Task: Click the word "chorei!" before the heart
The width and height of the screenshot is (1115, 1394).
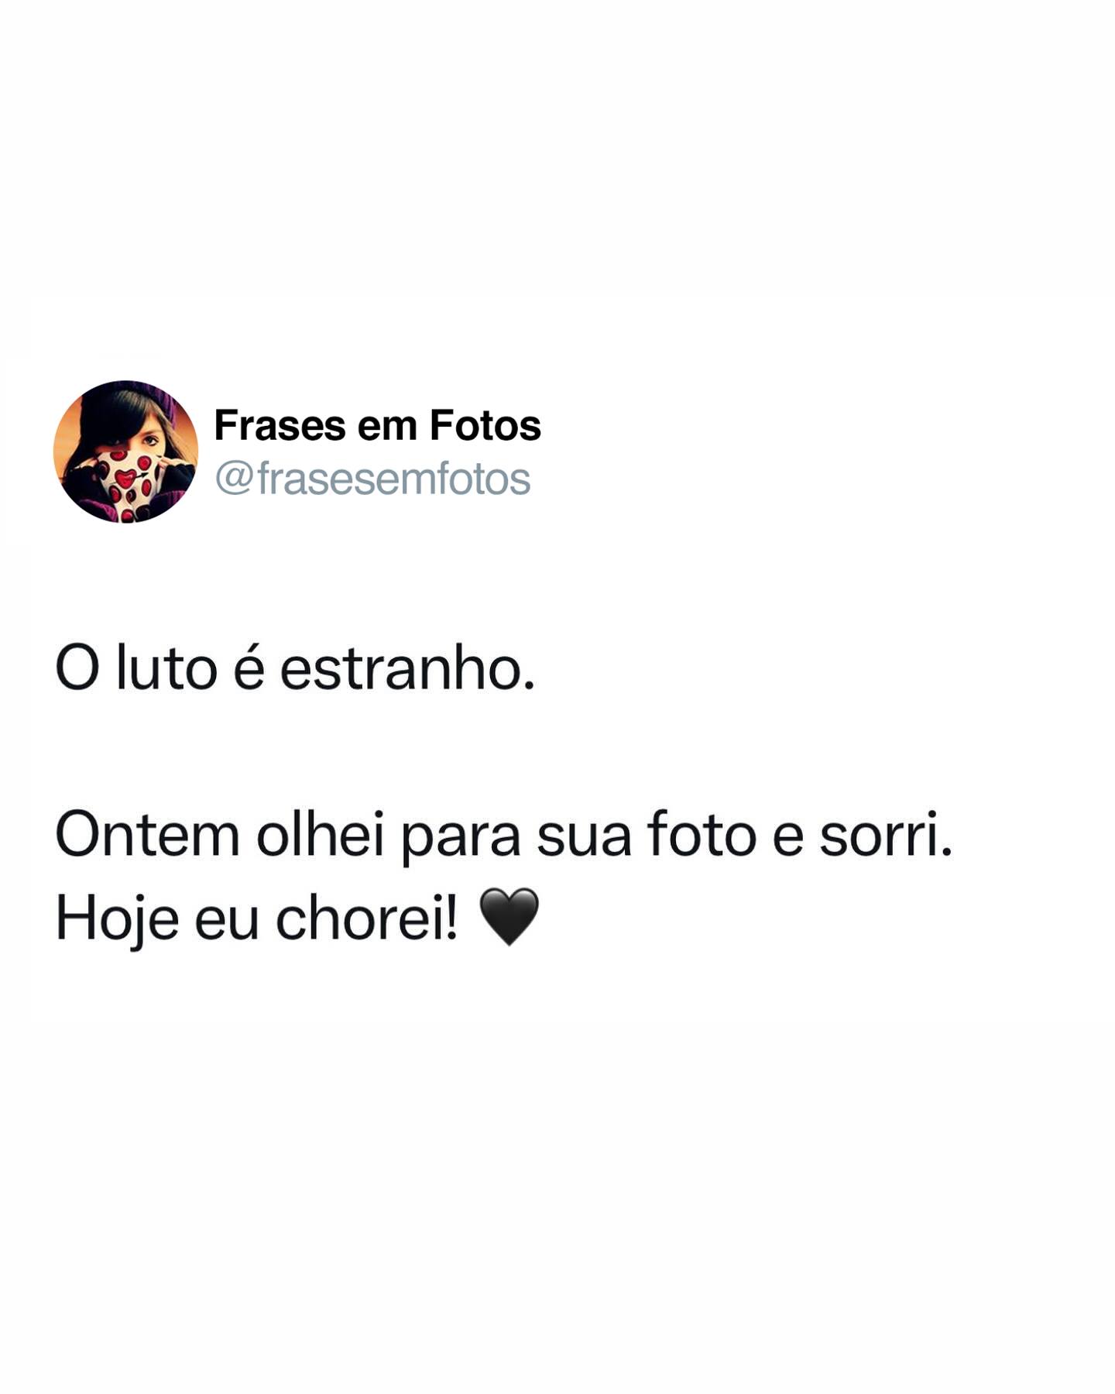Action: pos(367,917)
